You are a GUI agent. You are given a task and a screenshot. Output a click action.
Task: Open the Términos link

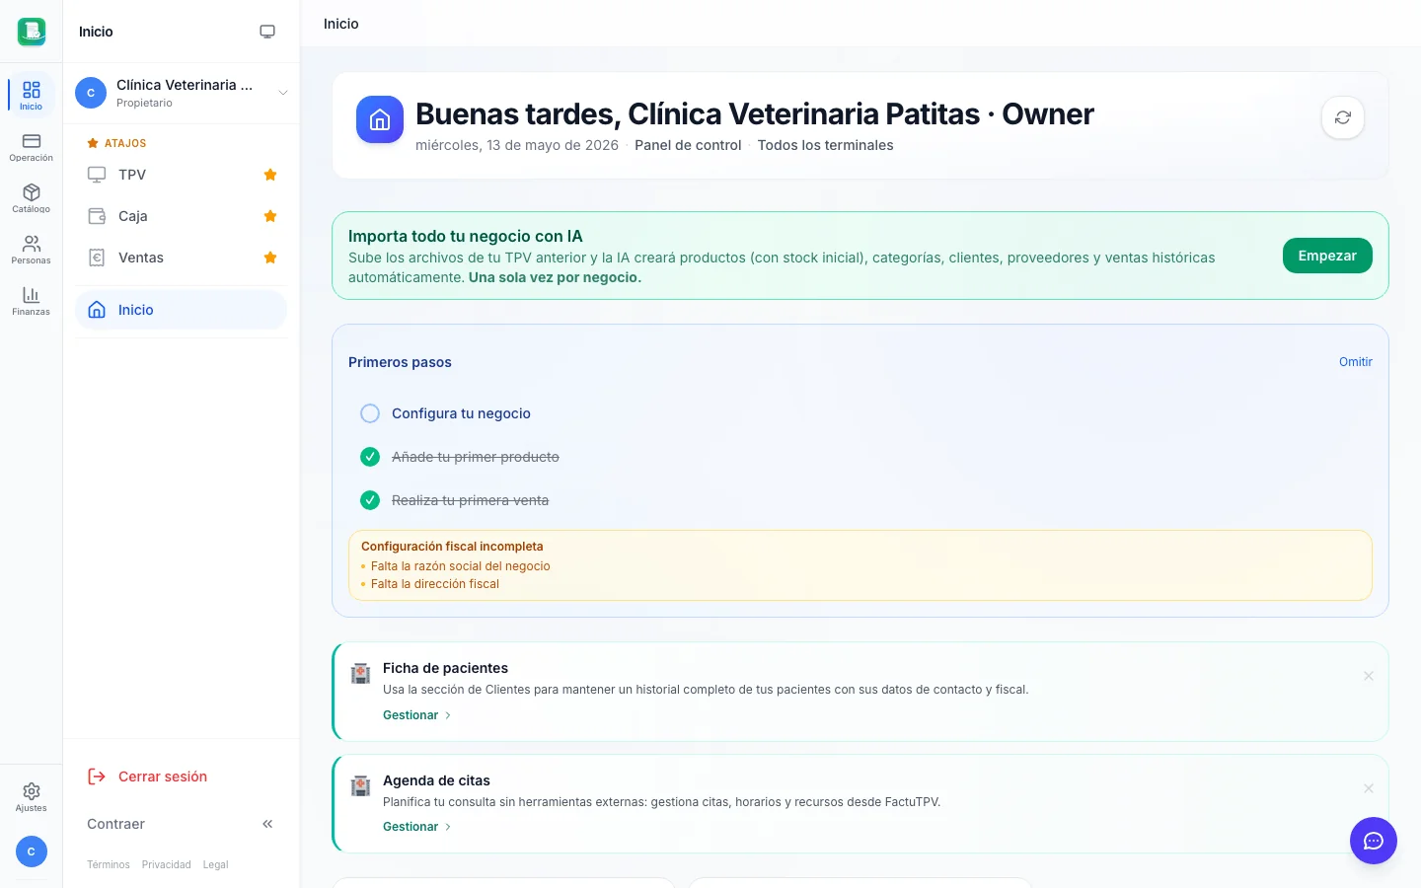click(109, 864)
